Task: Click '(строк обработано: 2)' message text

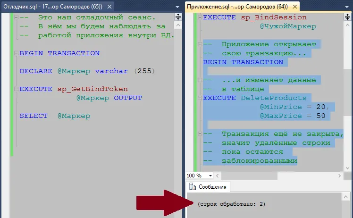Action: tap(231, 204)
